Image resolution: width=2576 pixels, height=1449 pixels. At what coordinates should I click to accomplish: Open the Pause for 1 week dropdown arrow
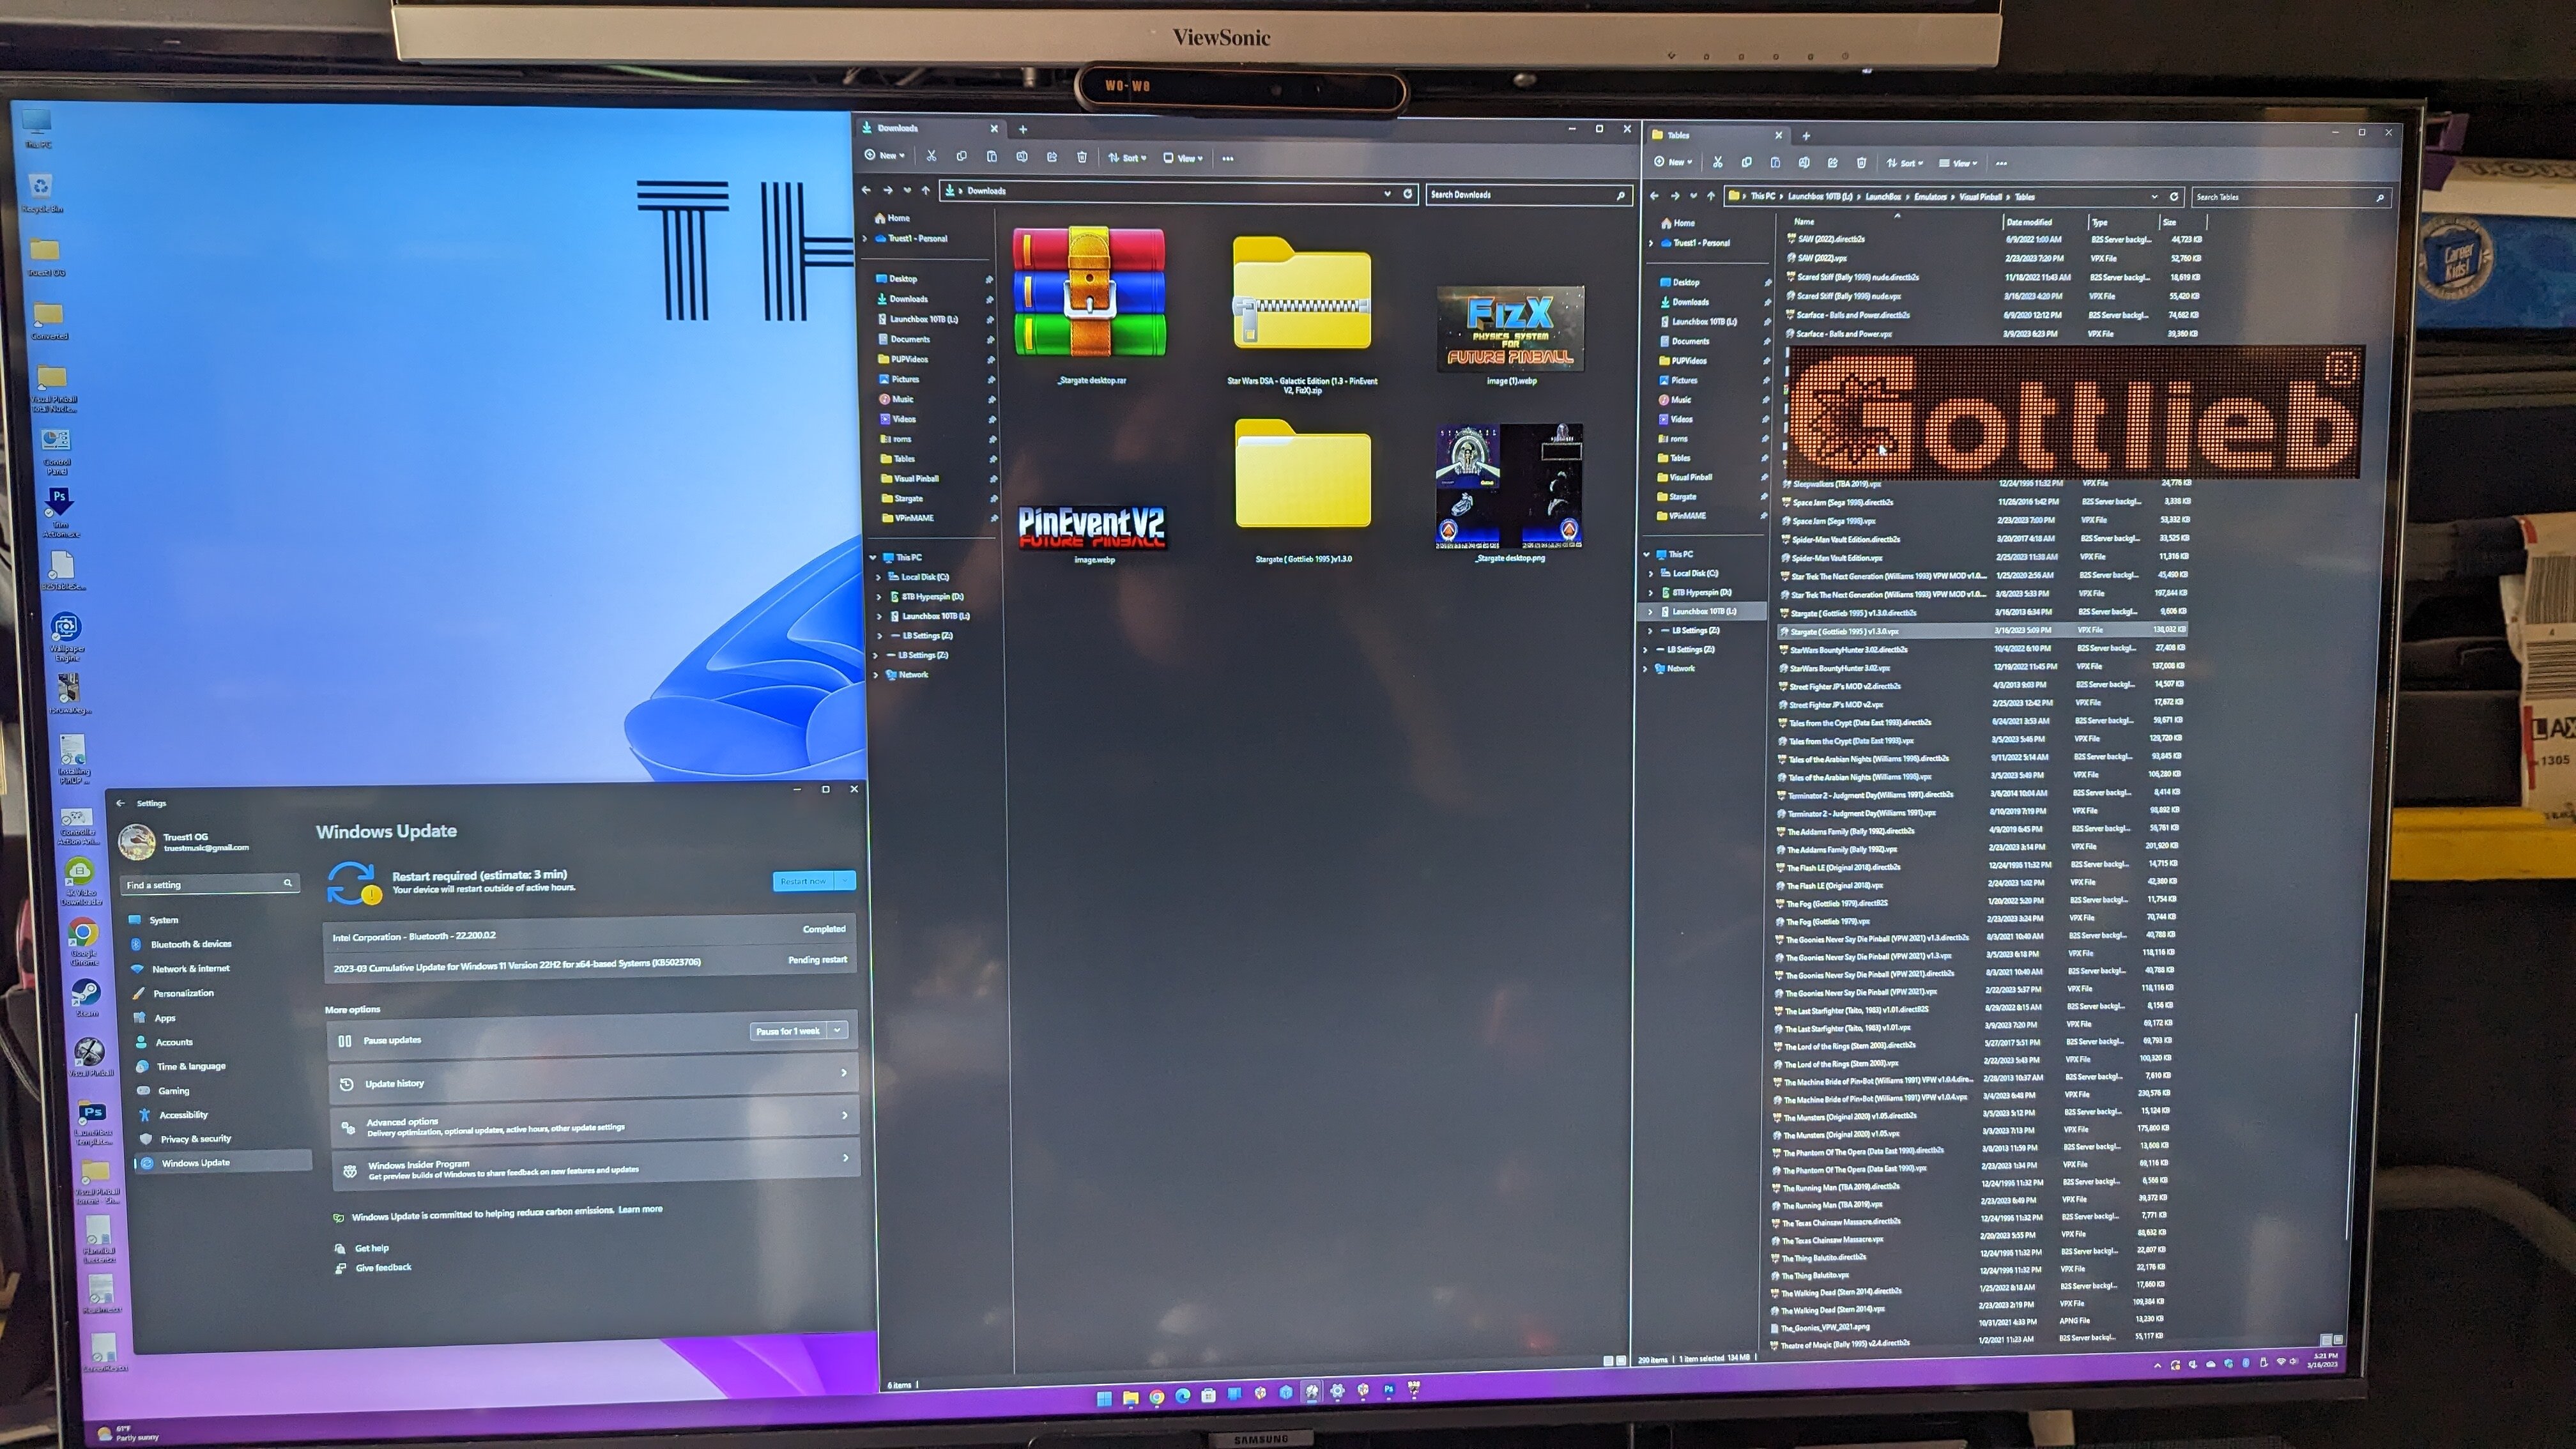click(x=837, y=1031)
